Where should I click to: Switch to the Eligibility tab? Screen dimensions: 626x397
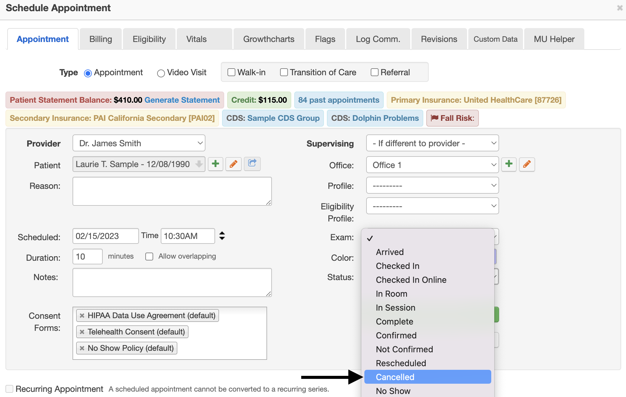pyautogui.click(x=149, y=39)
